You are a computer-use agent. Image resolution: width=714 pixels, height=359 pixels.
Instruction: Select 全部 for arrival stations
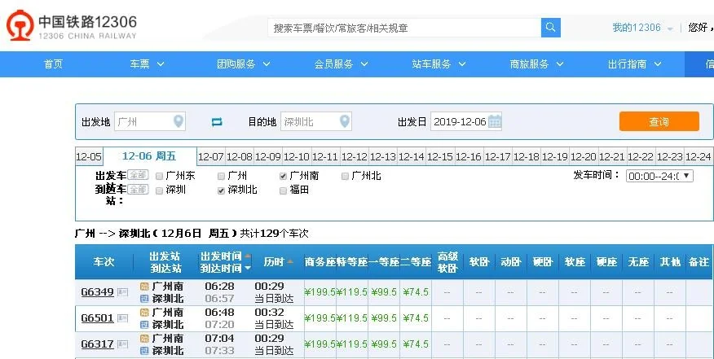(x=138, y=189)
